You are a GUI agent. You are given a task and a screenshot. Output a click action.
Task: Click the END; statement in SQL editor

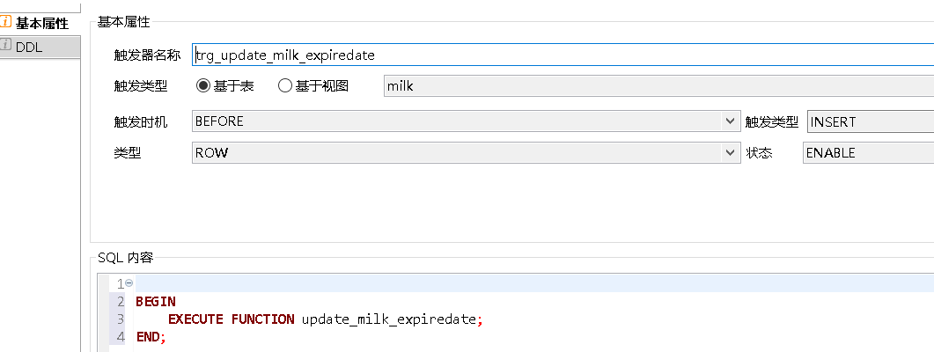151,336
